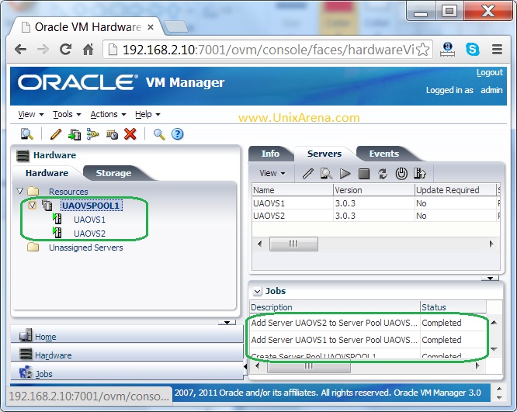517x412 pixels.
Task: Click Jobs list scroll-down arrow
Action: pyautogui.click(x=494, y=349)
